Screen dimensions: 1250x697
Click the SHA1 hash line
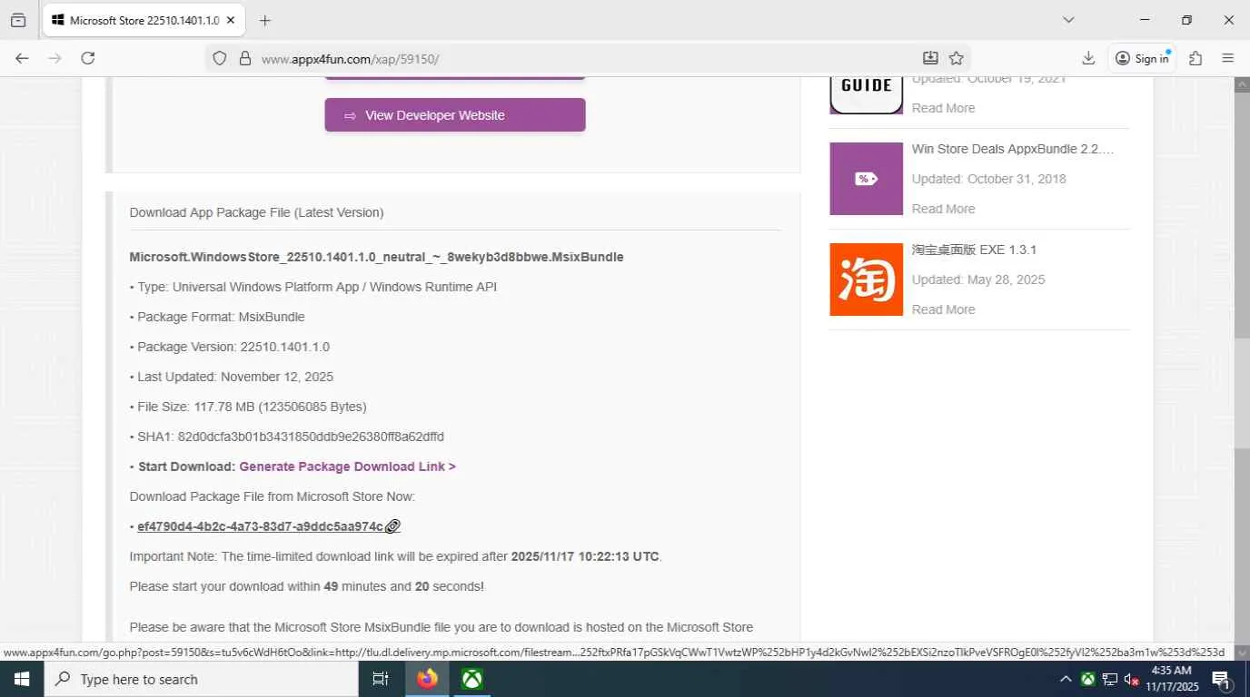pos(287,437)
